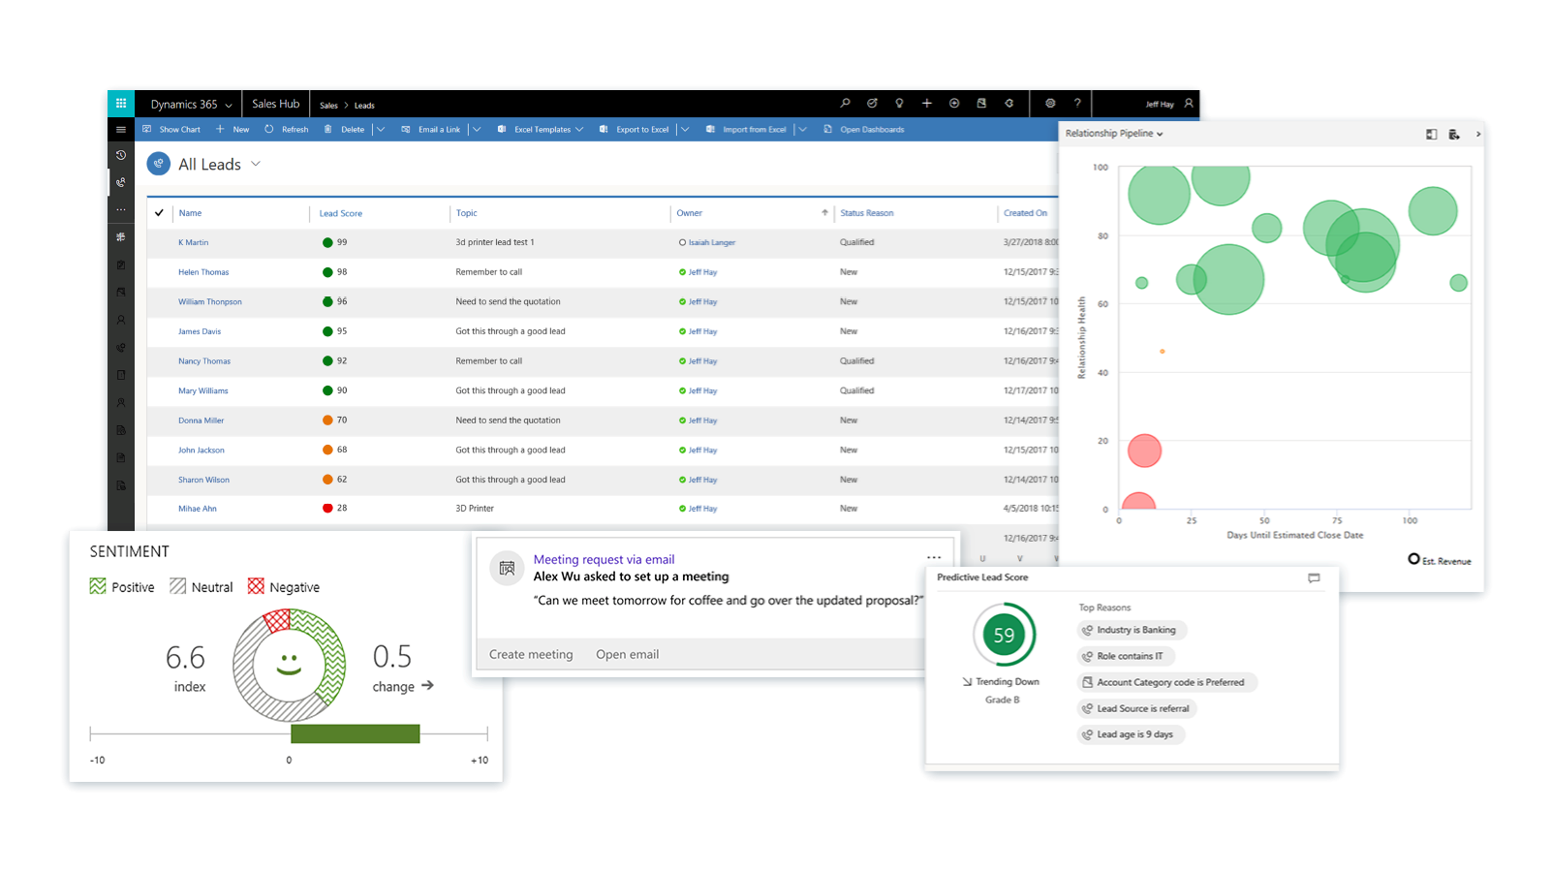
Task: Click Open email button
Action: 627,654
